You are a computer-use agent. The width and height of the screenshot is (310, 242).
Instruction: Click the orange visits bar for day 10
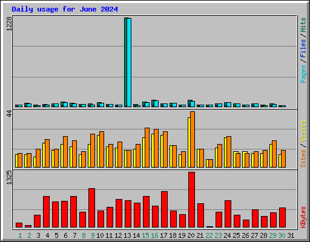[x=102, y=149]
